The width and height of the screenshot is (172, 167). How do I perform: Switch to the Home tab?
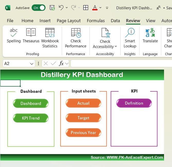coord(28,21)
